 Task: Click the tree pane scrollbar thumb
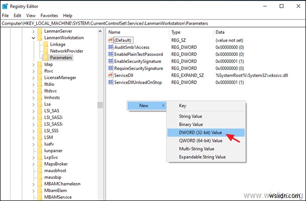(100, 105)
